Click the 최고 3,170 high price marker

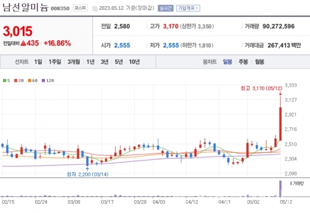[260, 90]
